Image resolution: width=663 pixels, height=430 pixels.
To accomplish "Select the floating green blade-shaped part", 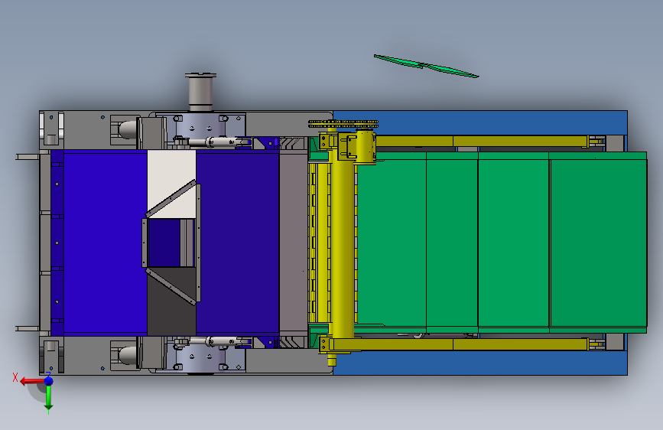I will [426, 66].
